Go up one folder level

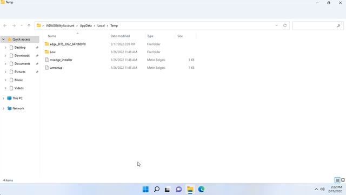point(29,25)
